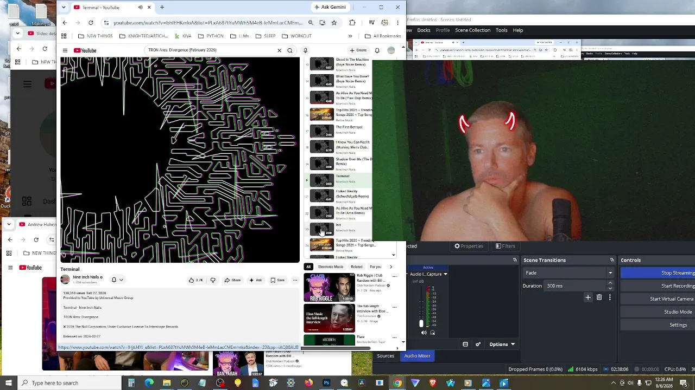Open the OBS Tools menu

502,30
